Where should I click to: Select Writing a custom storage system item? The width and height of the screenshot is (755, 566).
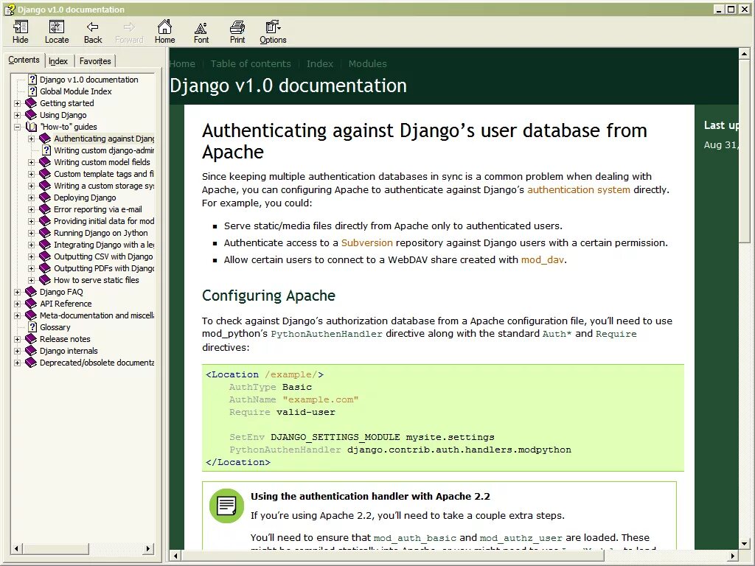pyautogui.click(x=103, y=186)
